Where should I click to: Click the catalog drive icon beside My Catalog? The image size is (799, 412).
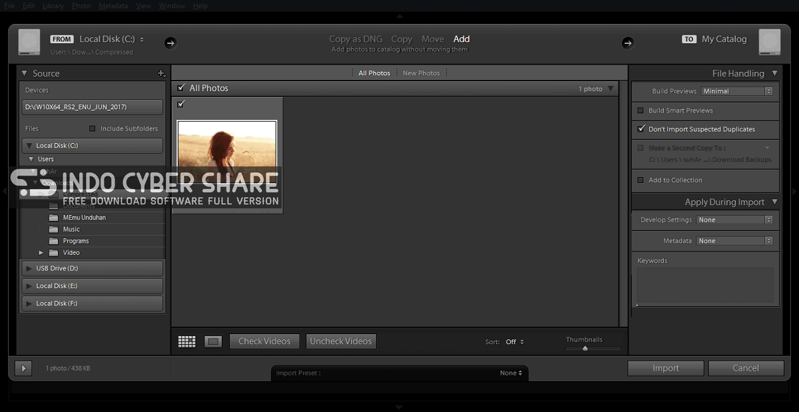point(770,41)
